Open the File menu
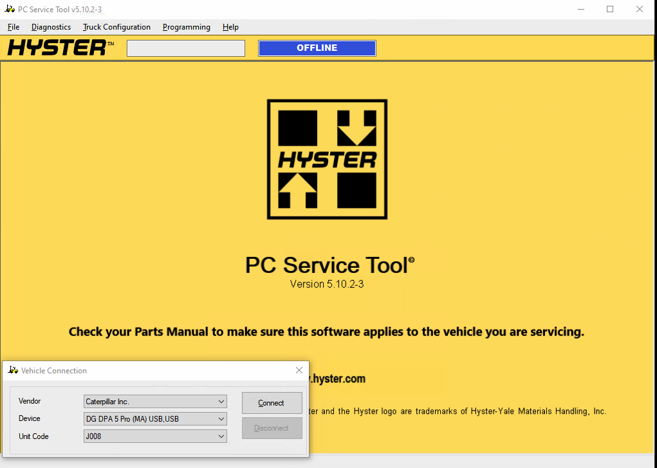 click(14, 27)
